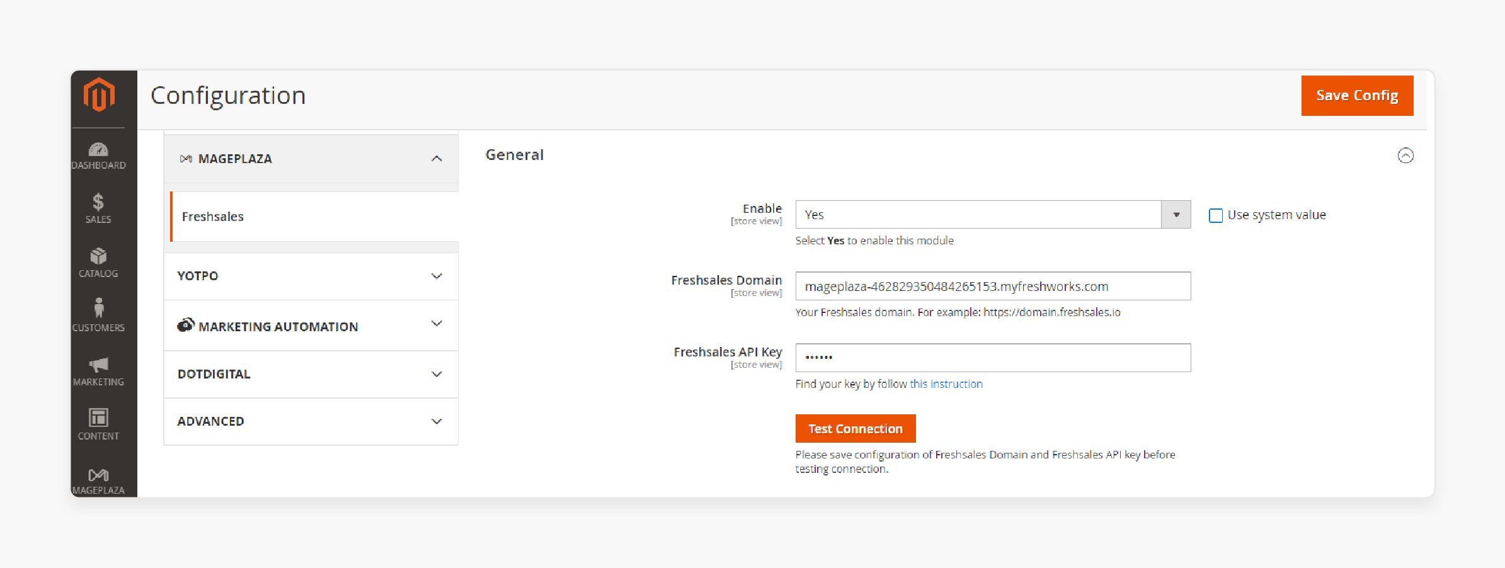
Task: Click the 'Freshsales API Key' field label
Action: [x=728, y=352]
